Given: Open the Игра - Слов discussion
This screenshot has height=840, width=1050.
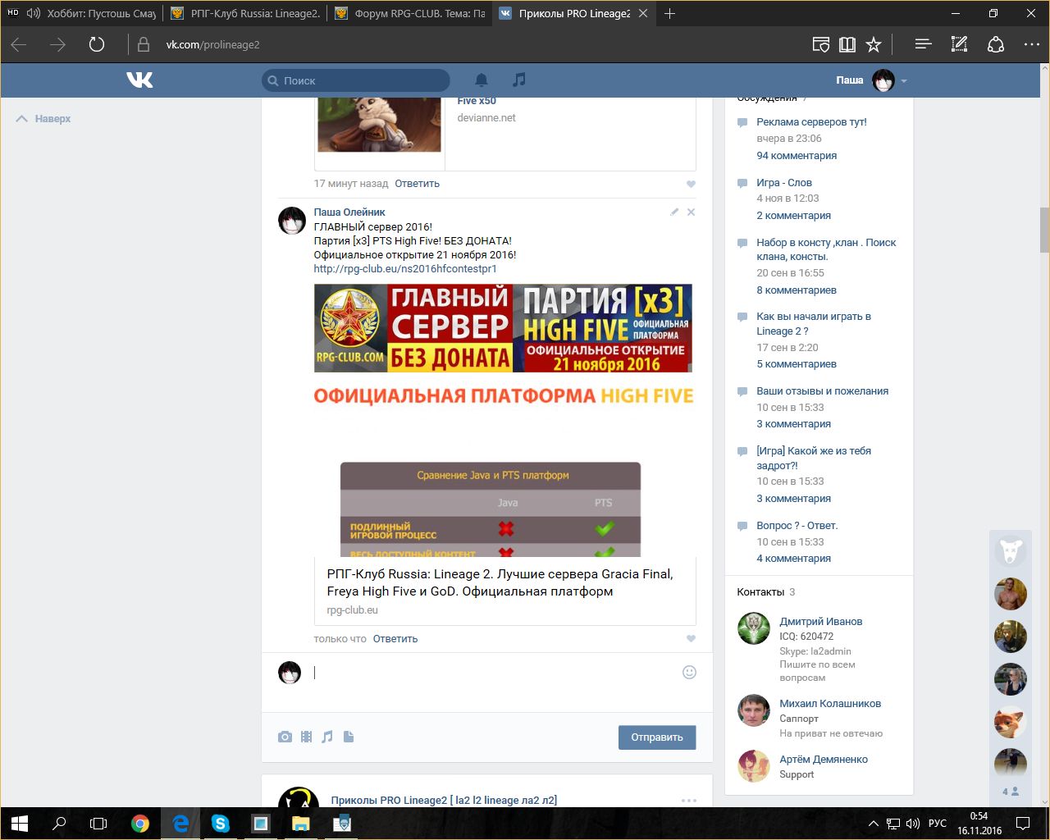Looking at the screenshot, I should click(x=784, y=183).
